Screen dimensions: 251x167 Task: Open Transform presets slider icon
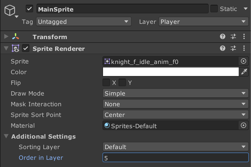click(x=233, y=36)
